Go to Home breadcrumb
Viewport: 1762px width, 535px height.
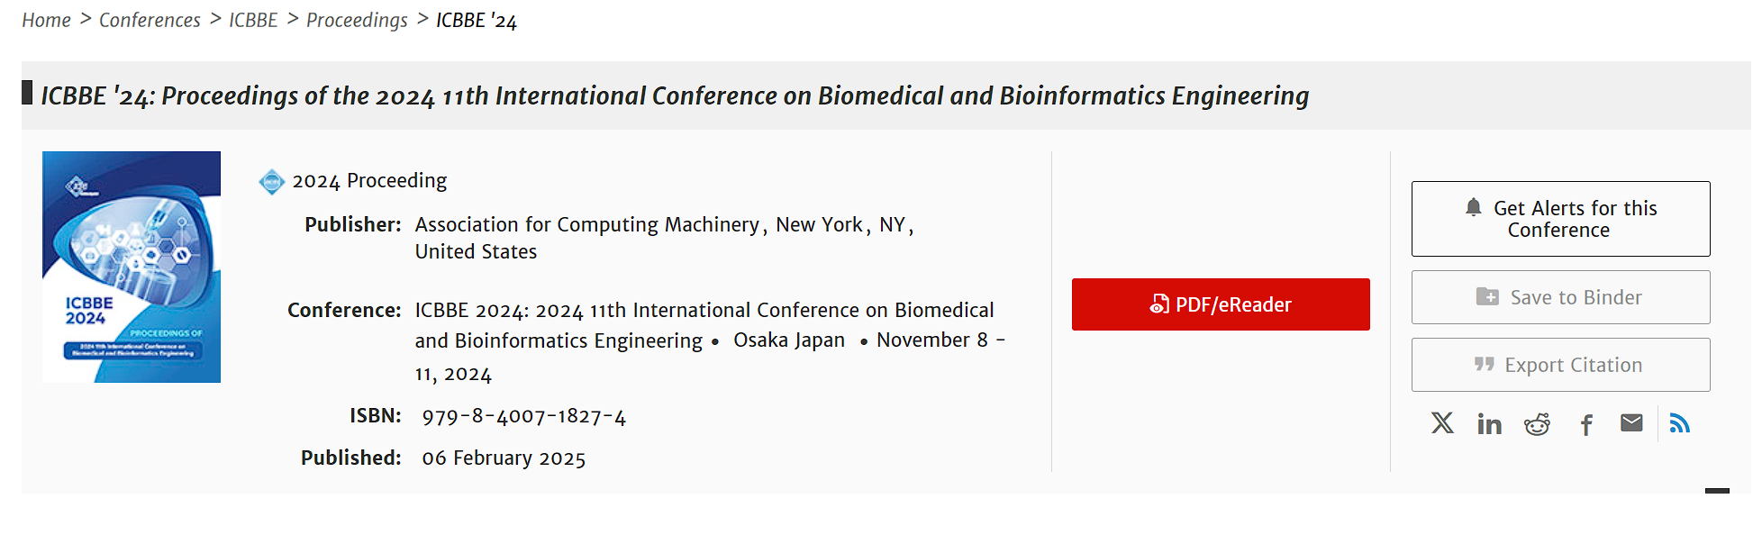pos(46,20)
